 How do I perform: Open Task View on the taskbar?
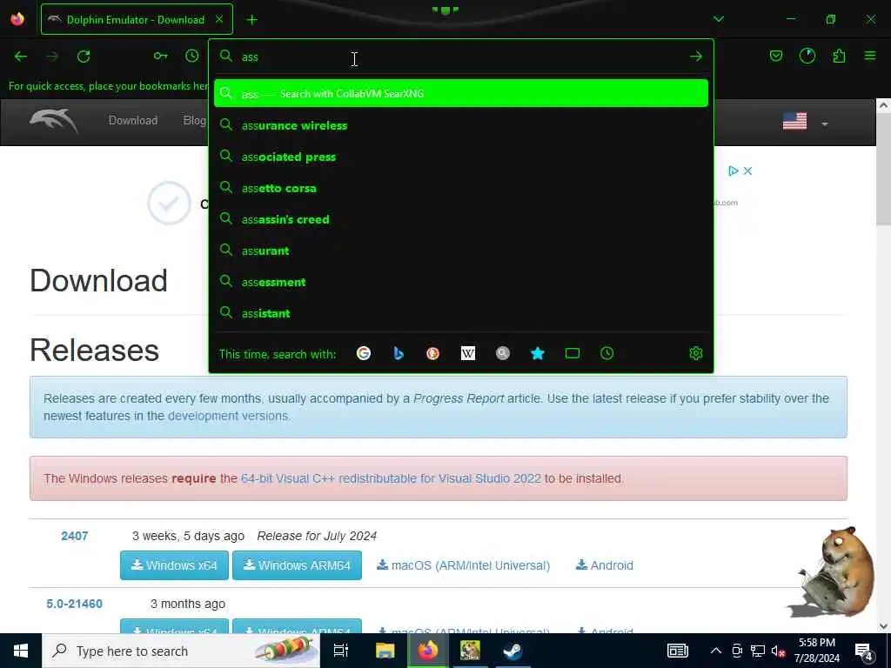(x=341, y=651)
